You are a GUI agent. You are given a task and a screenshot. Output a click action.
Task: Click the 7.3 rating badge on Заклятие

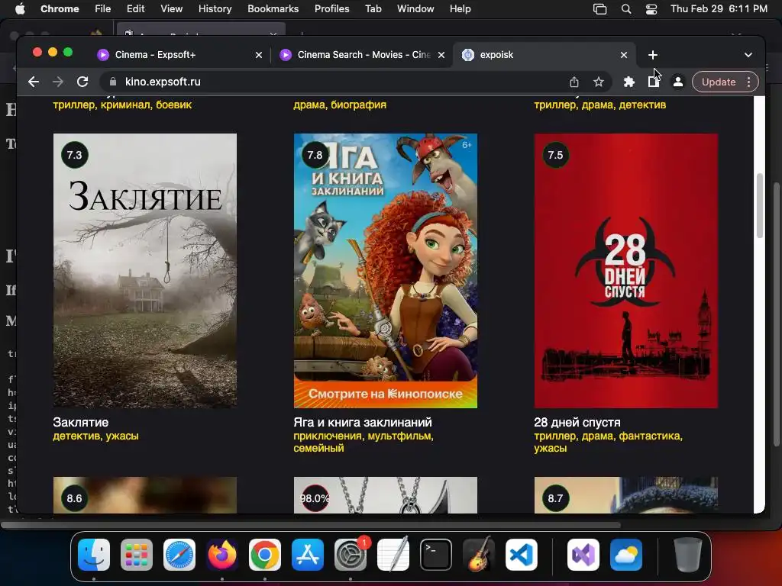point(74,155)
